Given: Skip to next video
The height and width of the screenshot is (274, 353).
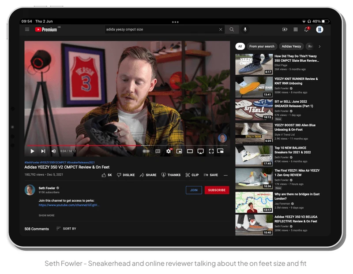Looking at the screenshot, I should click(x=43, y=151).
